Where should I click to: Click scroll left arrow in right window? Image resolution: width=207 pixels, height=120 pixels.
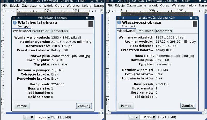(110, 113)
